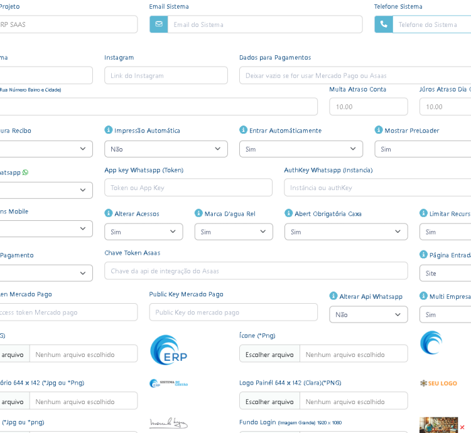The height and width of the screenshot is (433, 471).
Task: Change the Alterar Api Whatsapp select
Action: (368, 315)
